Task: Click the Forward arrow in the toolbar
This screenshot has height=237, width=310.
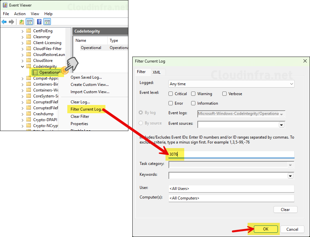Action: tap(11, 22)
